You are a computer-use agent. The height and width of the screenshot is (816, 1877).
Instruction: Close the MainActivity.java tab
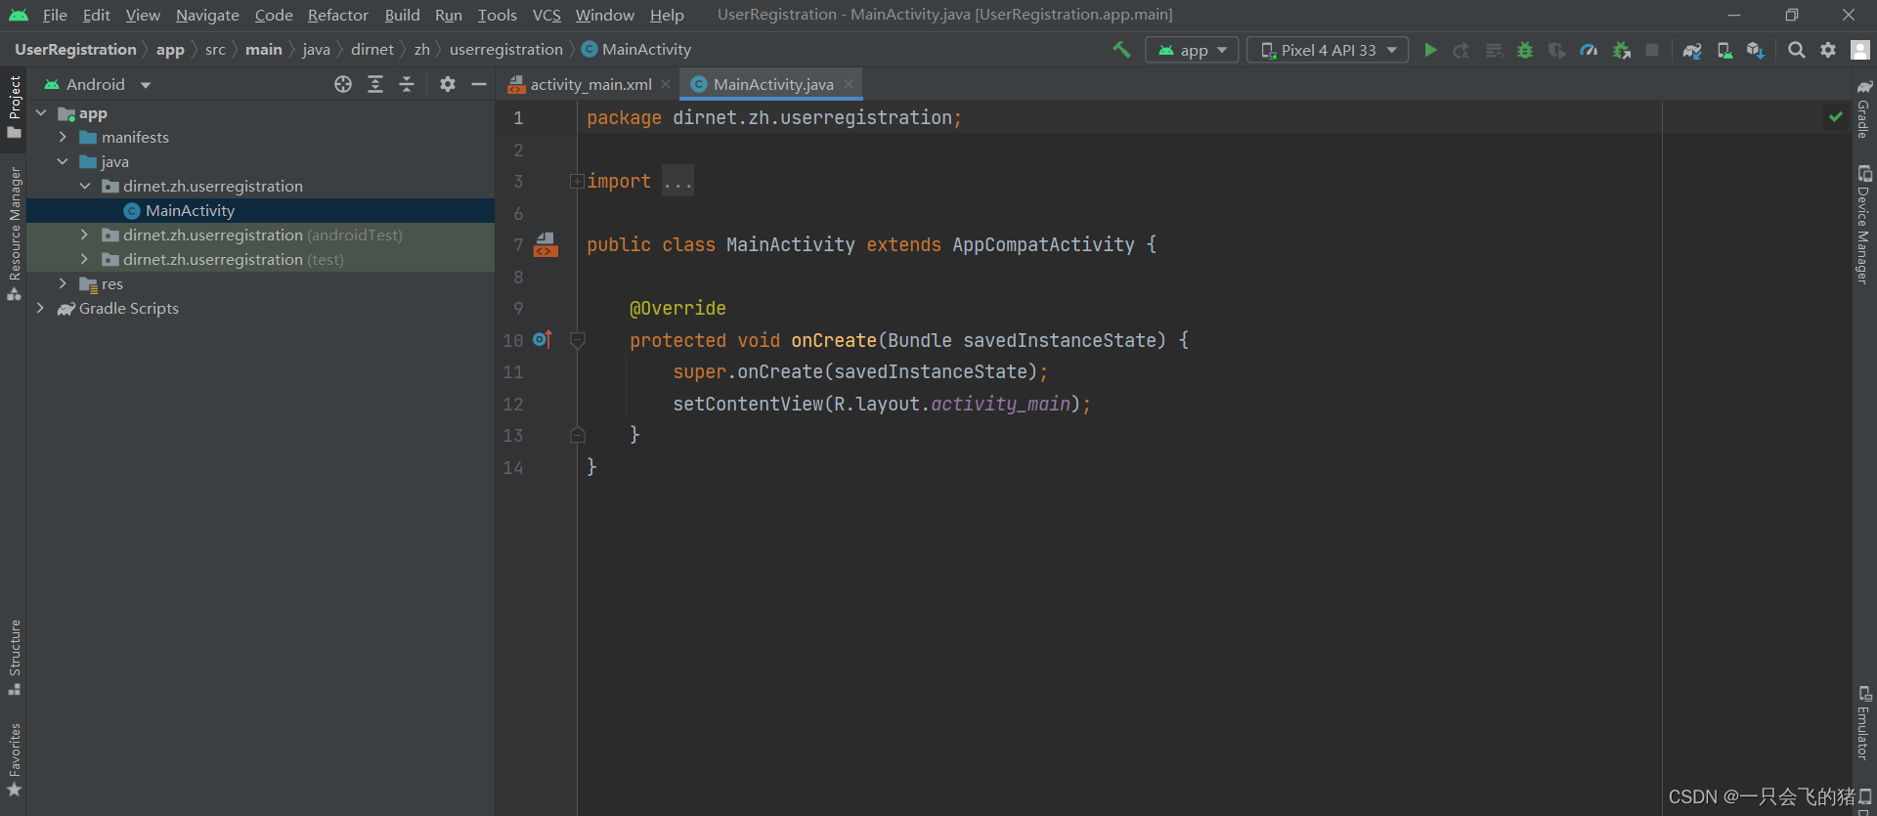[x=849, y=84]
